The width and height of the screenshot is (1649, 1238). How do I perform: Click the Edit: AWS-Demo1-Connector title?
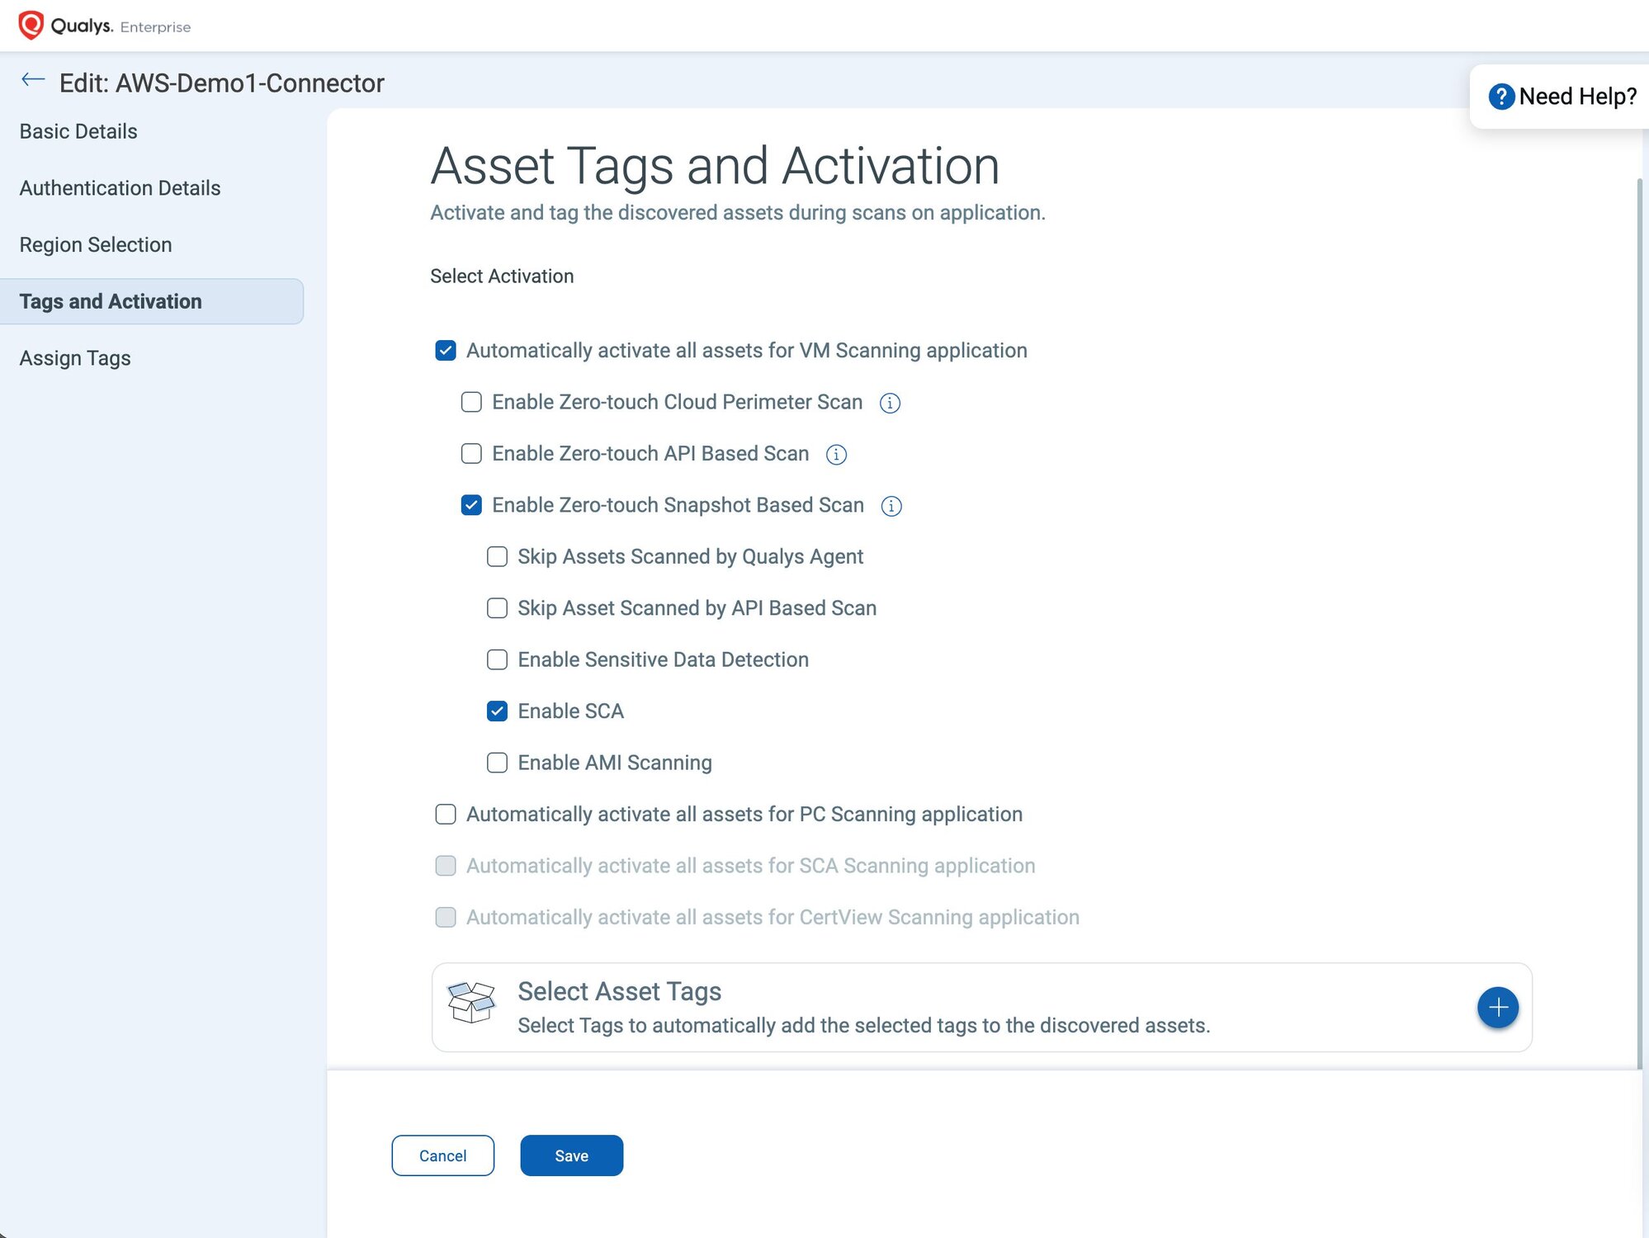[222, 83]
